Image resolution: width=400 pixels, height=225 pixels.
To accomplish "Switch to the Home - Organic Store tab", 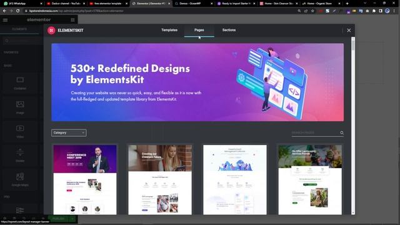I will (x=321, y=4).
